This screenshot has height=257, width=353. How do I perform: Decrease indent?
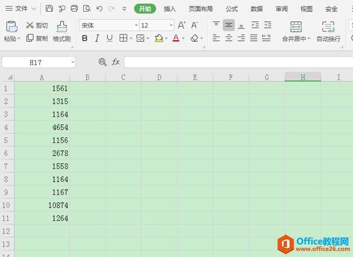[x=255, y=25]
